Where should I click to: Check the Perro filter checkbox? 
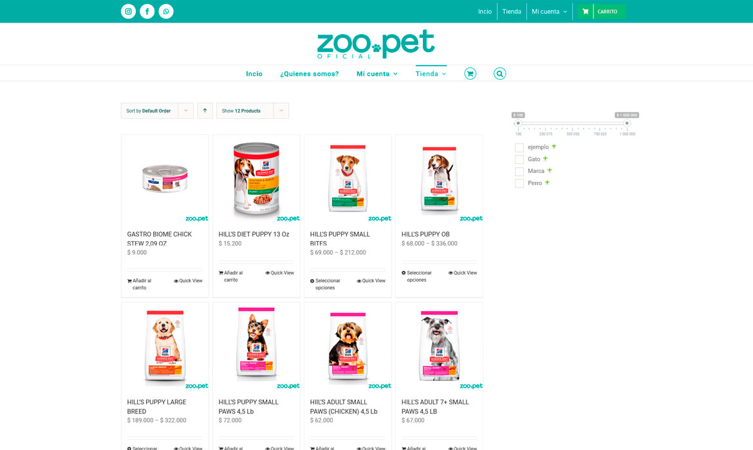[519, 183]
